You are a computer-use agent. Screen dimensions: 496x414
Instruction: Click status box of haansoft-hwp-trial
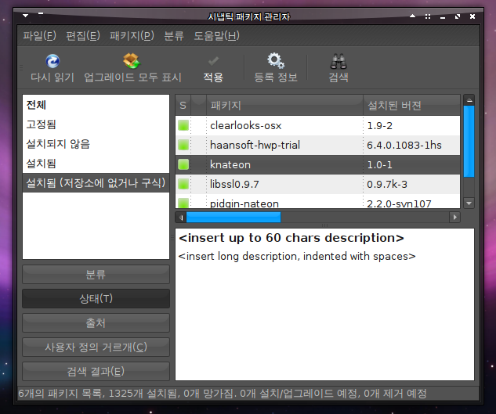pyautogui.click(x=183, y=145)
